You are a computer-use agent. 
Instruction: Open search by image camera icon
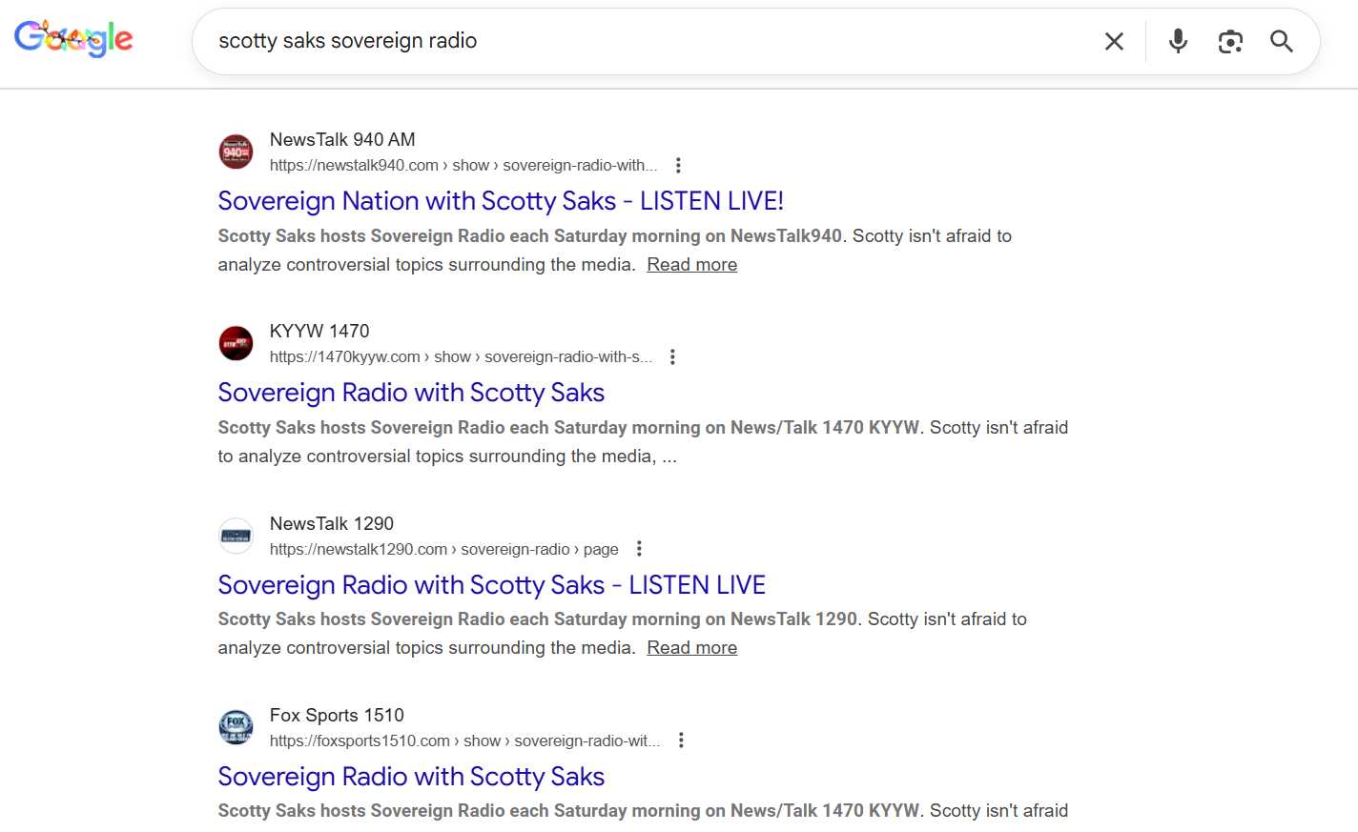[1230, 41]
